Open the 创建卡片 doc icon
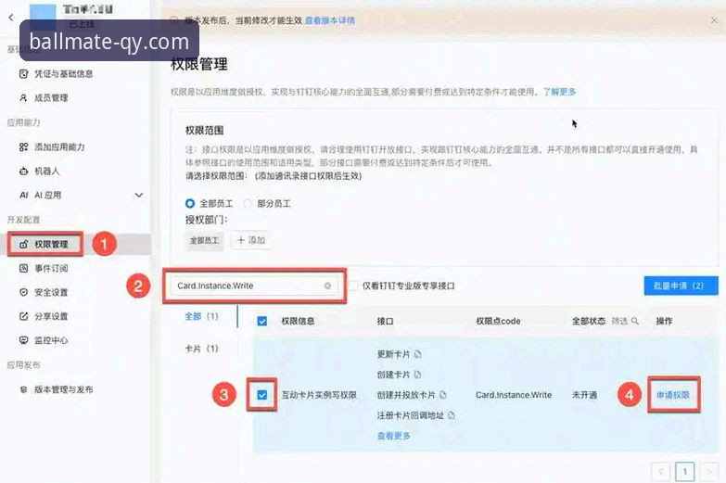This screenshot has width=726, height=483. click(x=417, y=375)
